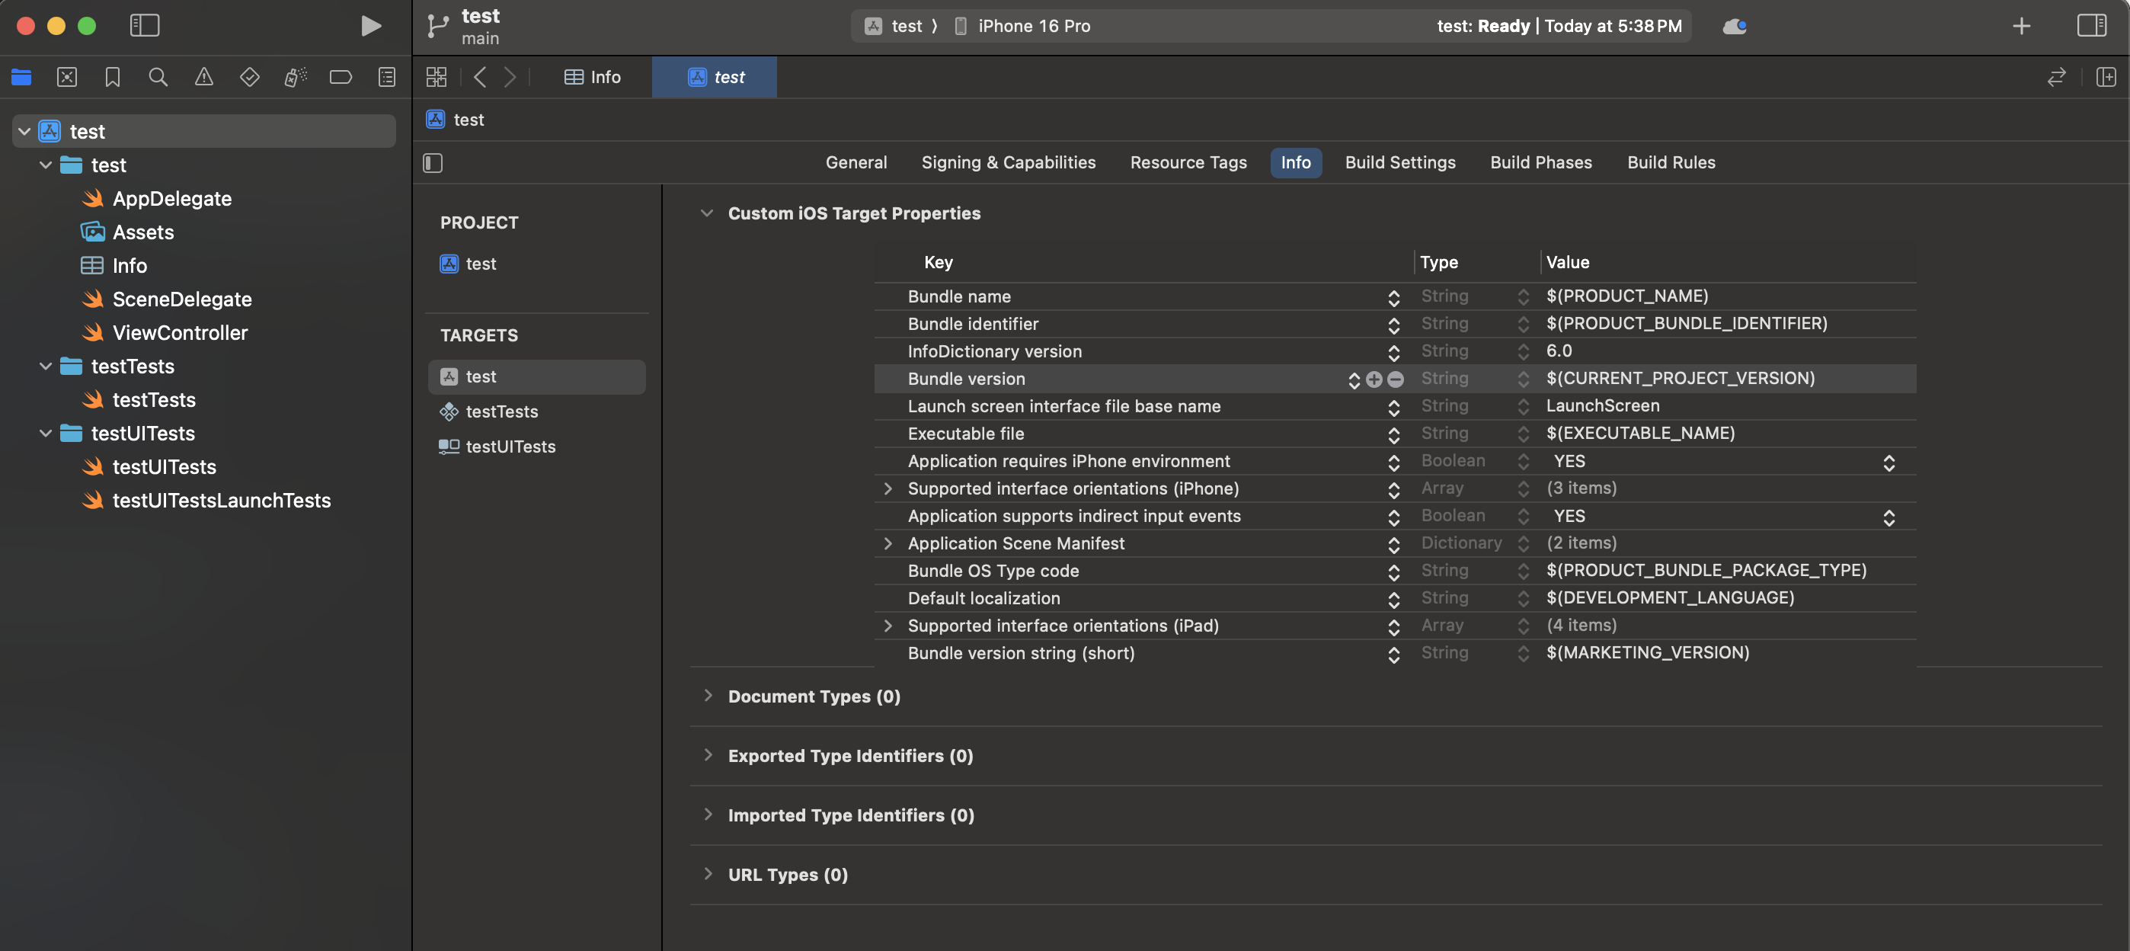Viewport: 2130px width, 951px height.
Task: Open the YES dropdown for iPhone environment
Action: coord(1888,462)
